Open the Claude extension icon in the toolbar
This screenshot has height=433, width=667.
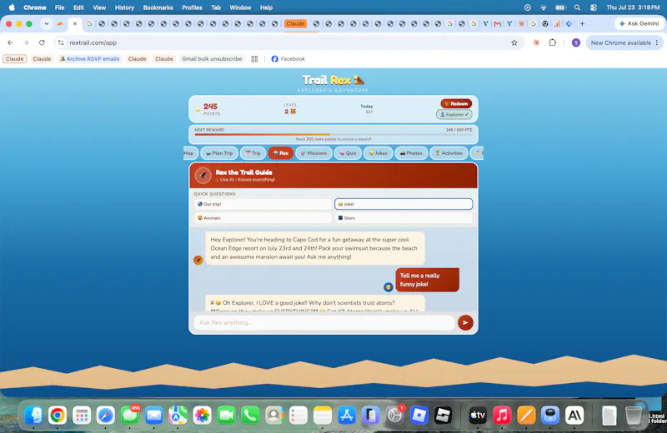tap(536, 42)
